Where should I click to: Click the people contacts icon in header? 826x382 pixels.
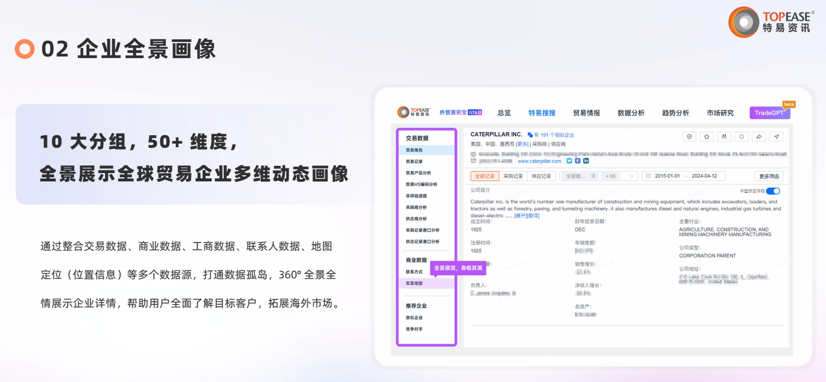(x=724, y=137)
